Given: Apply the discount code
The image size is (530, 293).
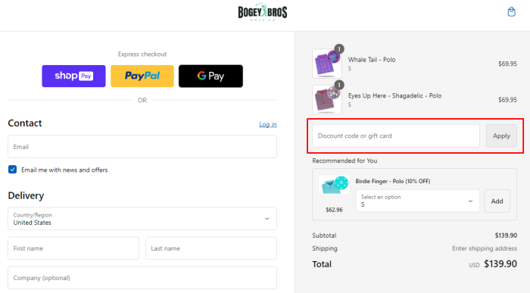Looking at the screenshot, I should tap(501, 136).
